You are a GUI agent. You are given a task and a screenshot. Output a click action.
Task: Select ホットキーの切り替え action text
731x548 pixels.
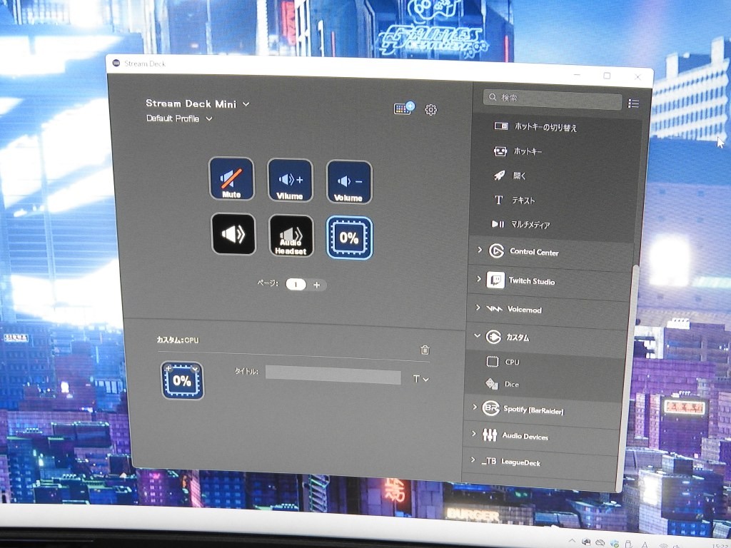coord(545,127)
